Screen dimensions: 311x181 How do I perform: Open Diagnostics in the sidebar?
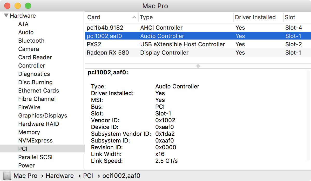click(34, 74)
